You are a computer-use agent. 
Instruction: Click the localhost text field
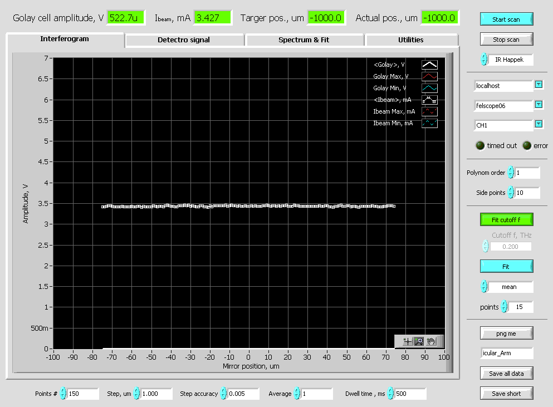[503, 86]
